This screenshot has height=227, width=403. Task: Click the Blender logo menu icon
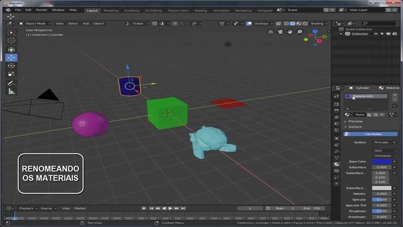(8, 10)
